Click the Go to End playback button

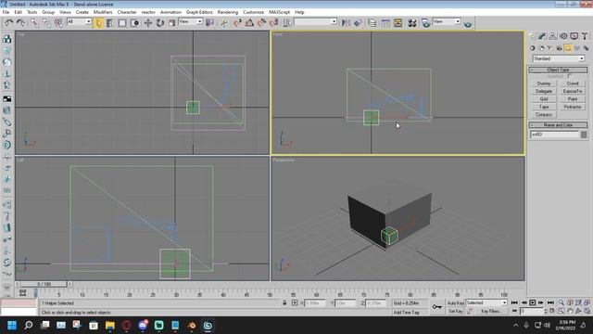point(550,302)
